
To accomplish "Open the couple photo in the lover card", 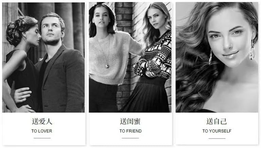I will pos(43,57).
